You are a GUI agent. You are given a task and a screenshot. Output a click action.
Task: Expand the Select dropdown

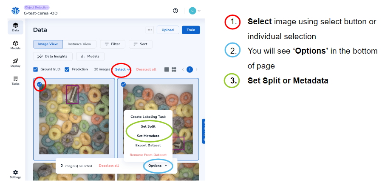[x=122, y=69]
